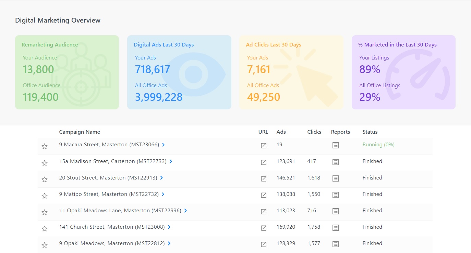471x253 pixels.
Task: Star the 9 Opaki Meadows campaign
Action: tap(44, 245)
